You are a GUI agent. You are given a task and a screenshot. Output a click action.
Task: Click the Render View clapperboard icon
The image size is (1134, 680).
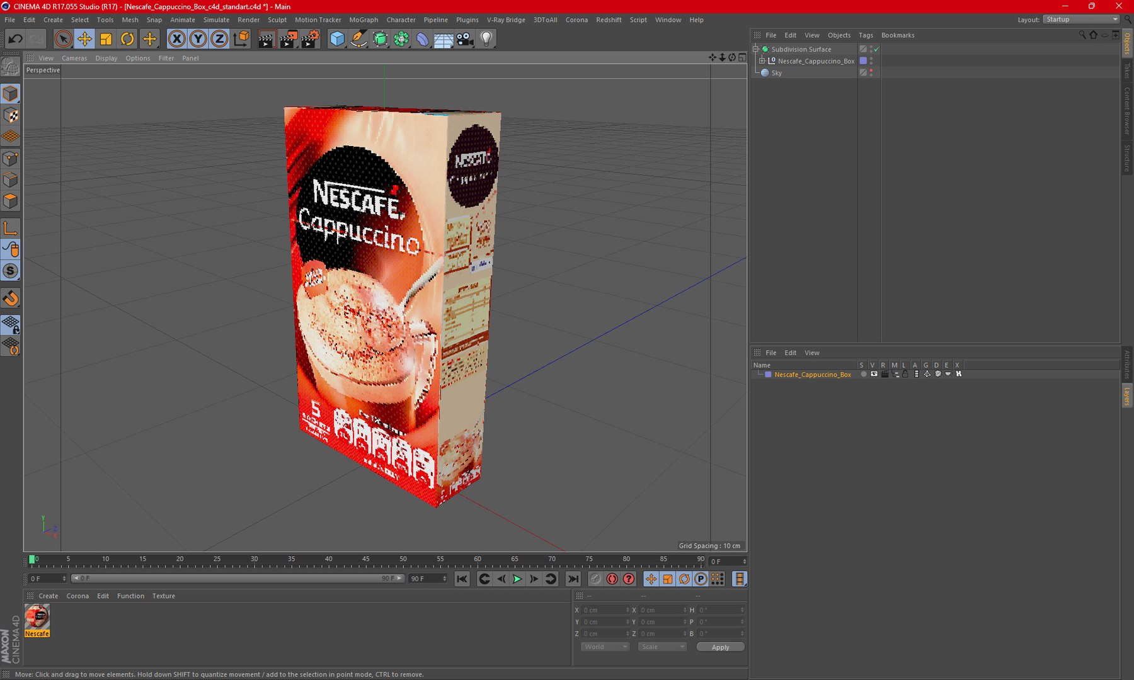266,39
